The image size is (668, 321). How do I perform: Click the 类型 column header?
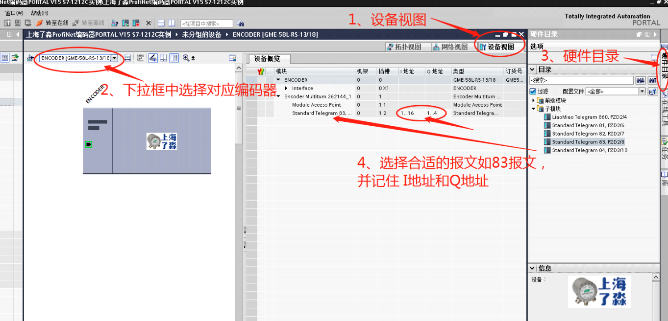tap(477, 71)
